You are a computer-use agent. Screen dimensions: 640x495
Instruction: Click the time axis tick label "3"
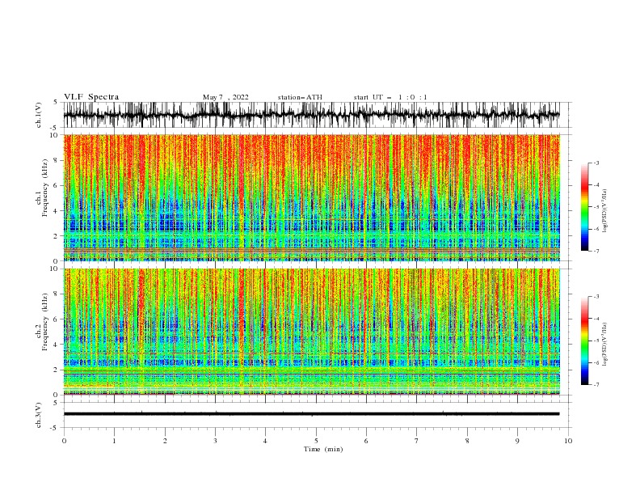coord(215,441)
